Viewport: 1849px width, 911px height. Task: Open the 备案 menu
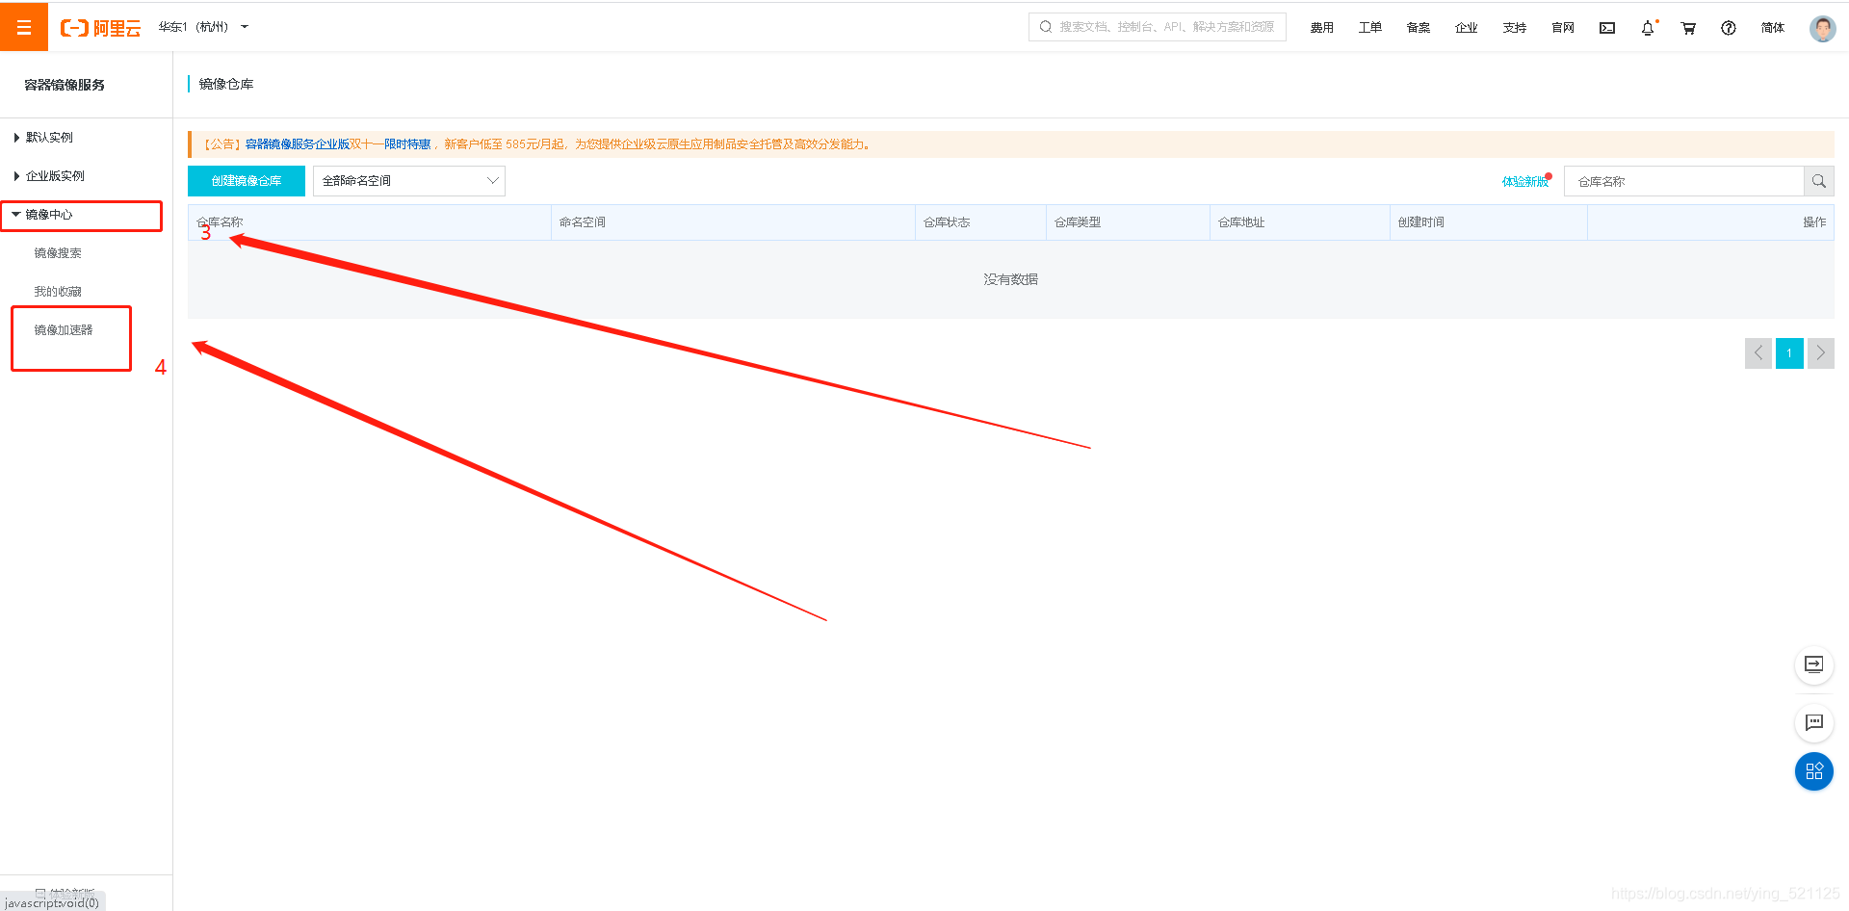pos(1418,28)
